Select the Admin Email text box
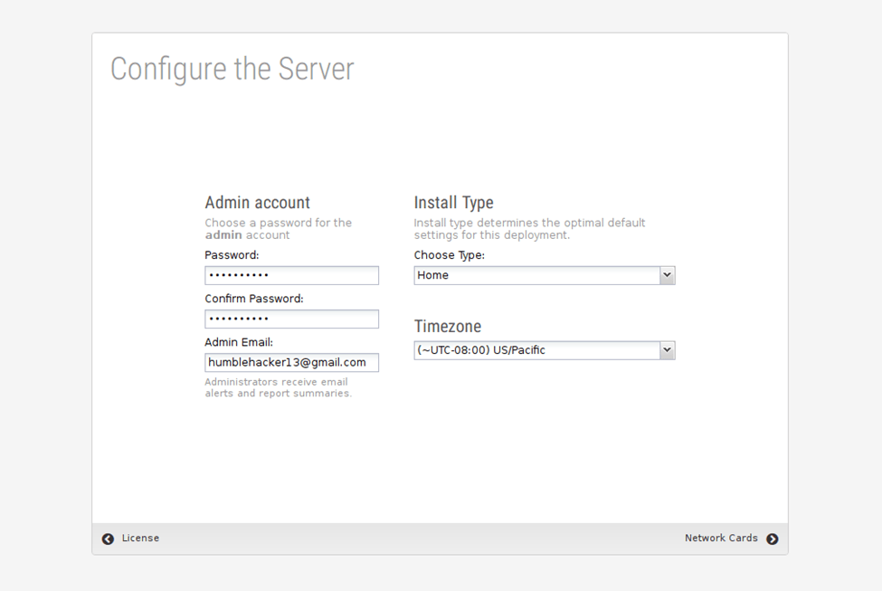Screen dimensions: 882x591 coord(291,362)
